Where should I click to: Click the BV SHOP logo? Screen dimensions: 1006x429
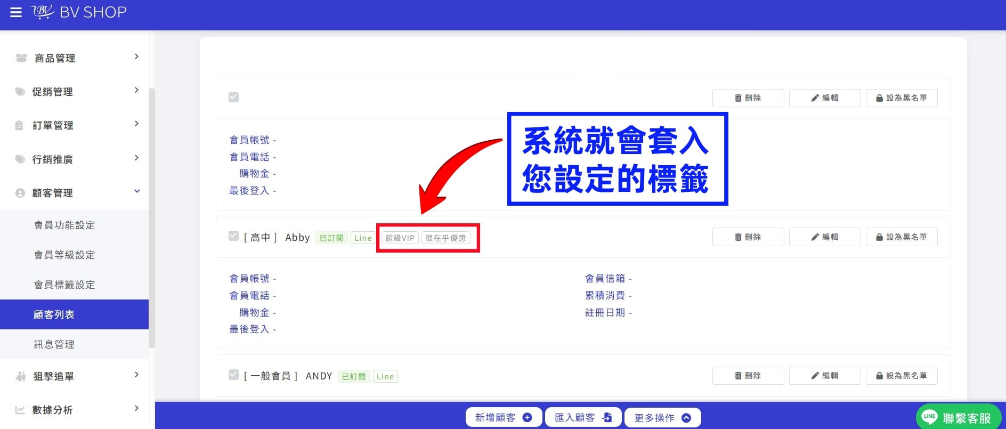(x=79, y=12)
